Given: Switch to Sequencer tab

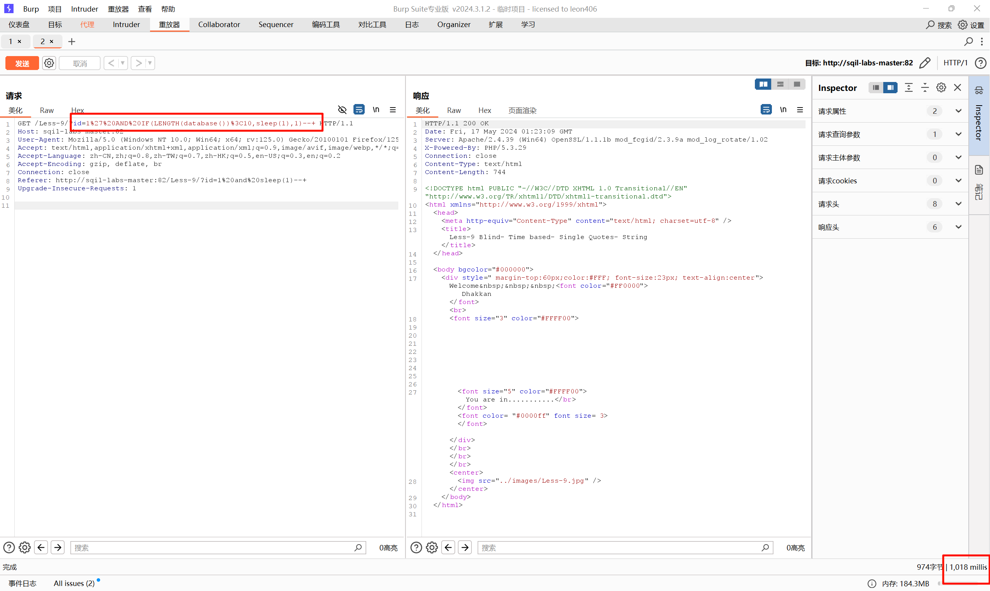Looking at the screenshot, I should 276,25.
